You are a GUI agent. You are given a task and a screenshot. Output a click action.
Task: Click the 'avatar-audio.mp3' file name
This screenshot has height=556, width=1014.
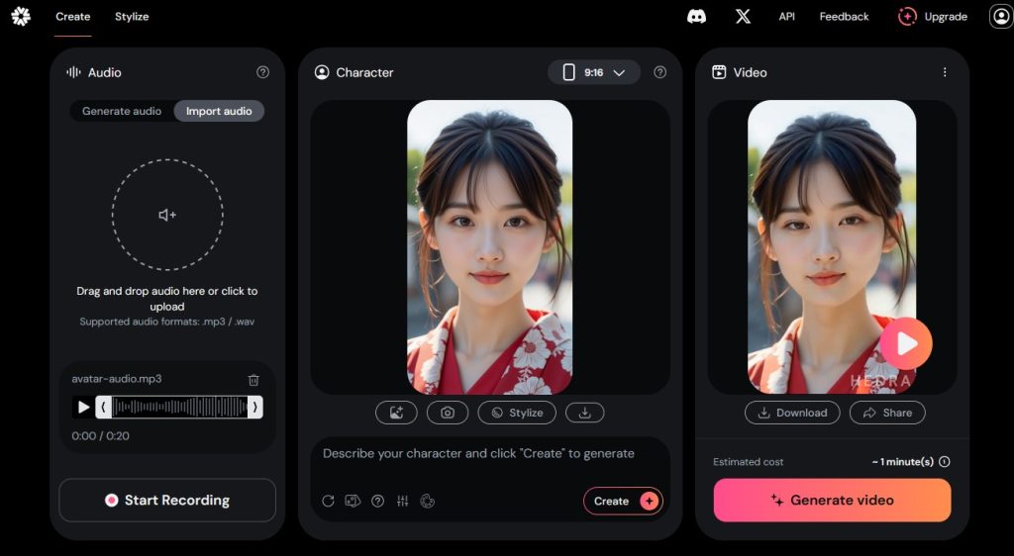(117, 379)
